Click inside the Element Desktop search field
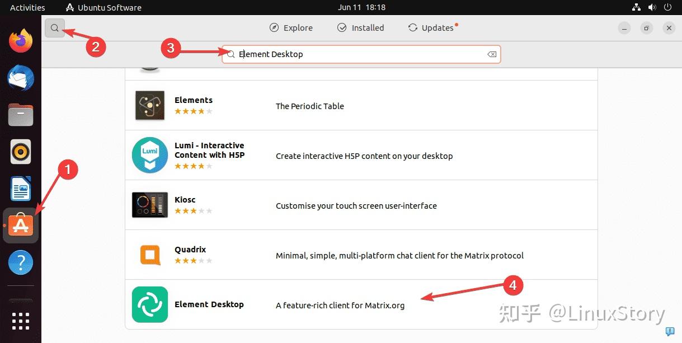 click(x=358, y=54)
